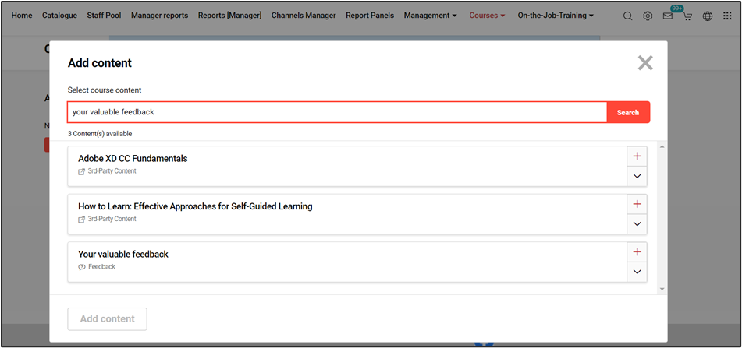Add How to Learn course with plus icon
Image resolution: width=742 pixels, height=348 pixels.
coord(637,204)
